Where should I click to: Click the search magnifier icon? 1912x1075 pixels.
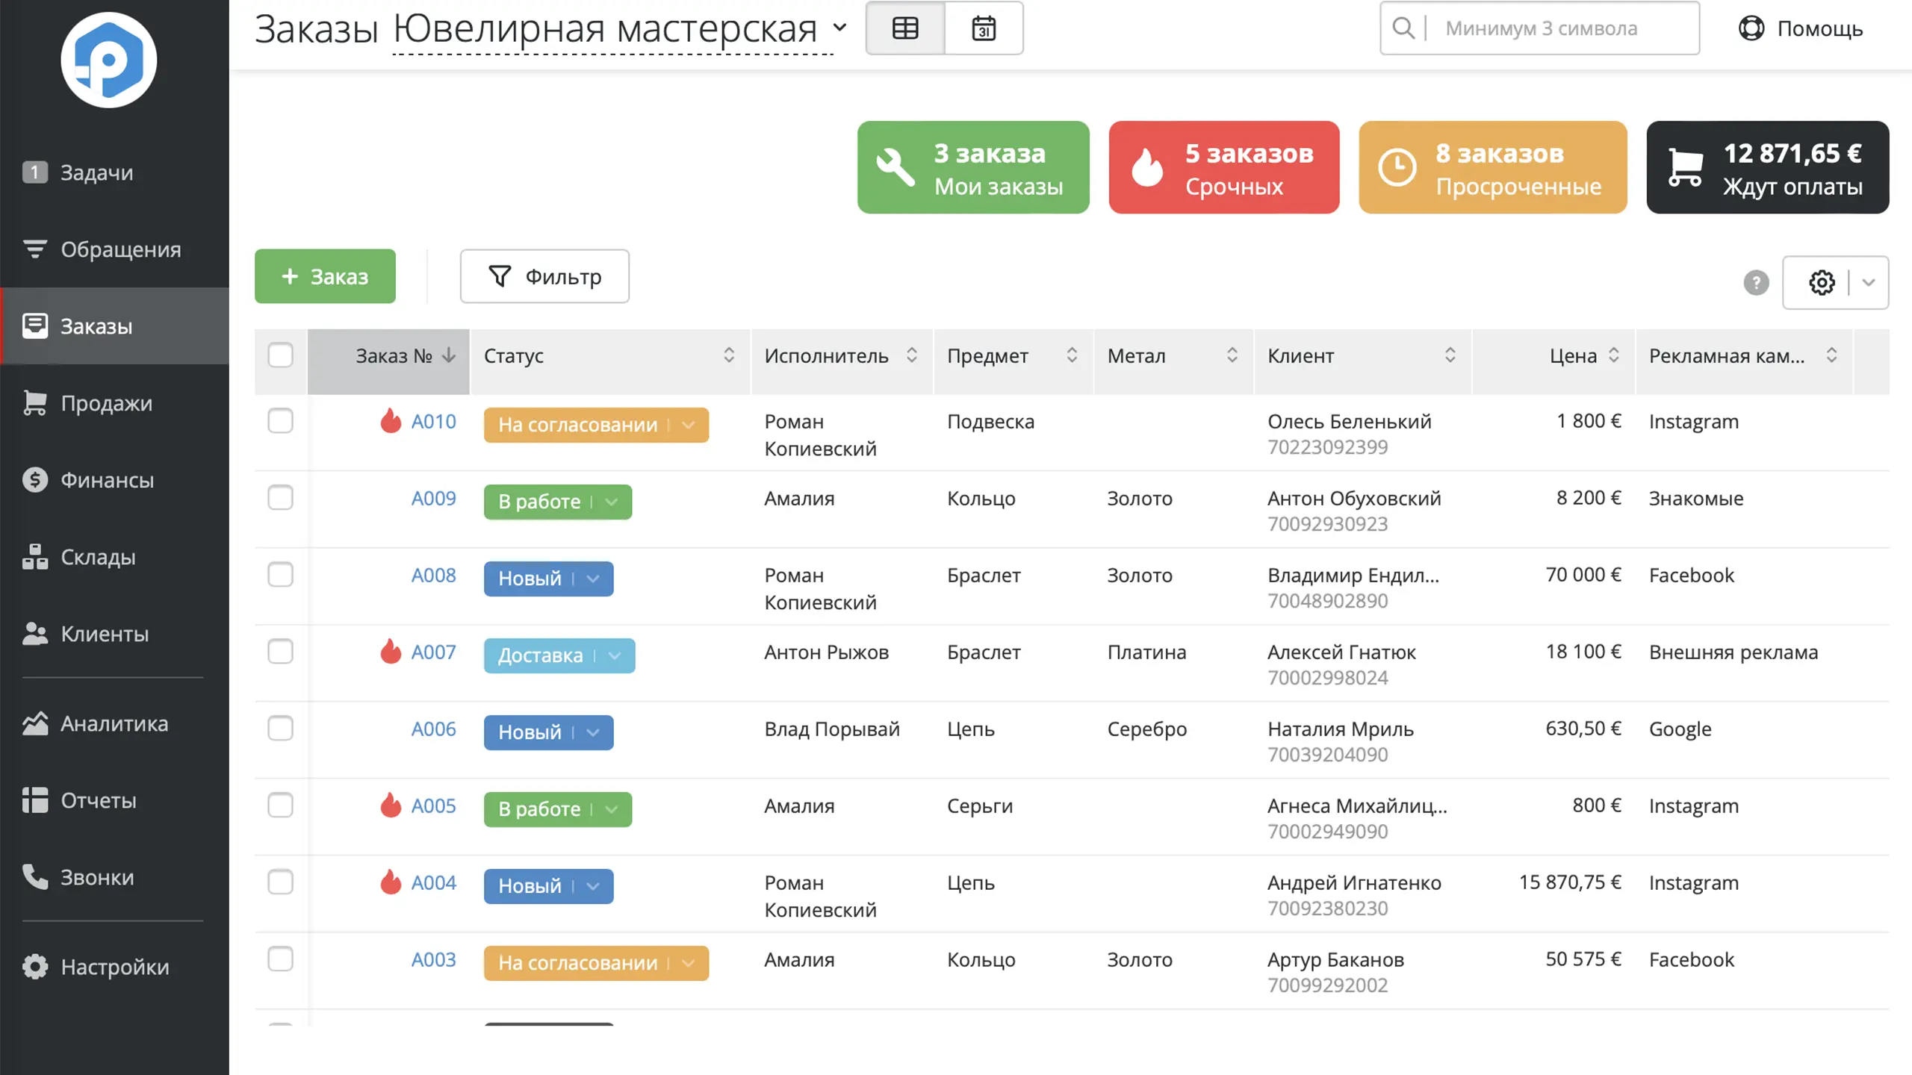[x=1403, y=28]
